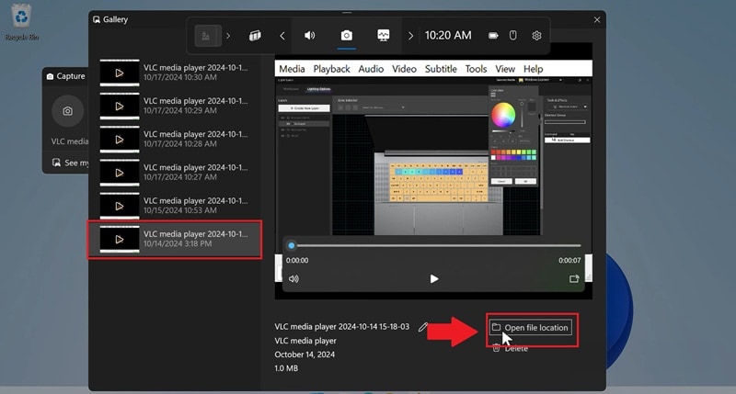Select the Capture camera widget icon
Viewport: 736px width, 394px height.
(347, 36)
